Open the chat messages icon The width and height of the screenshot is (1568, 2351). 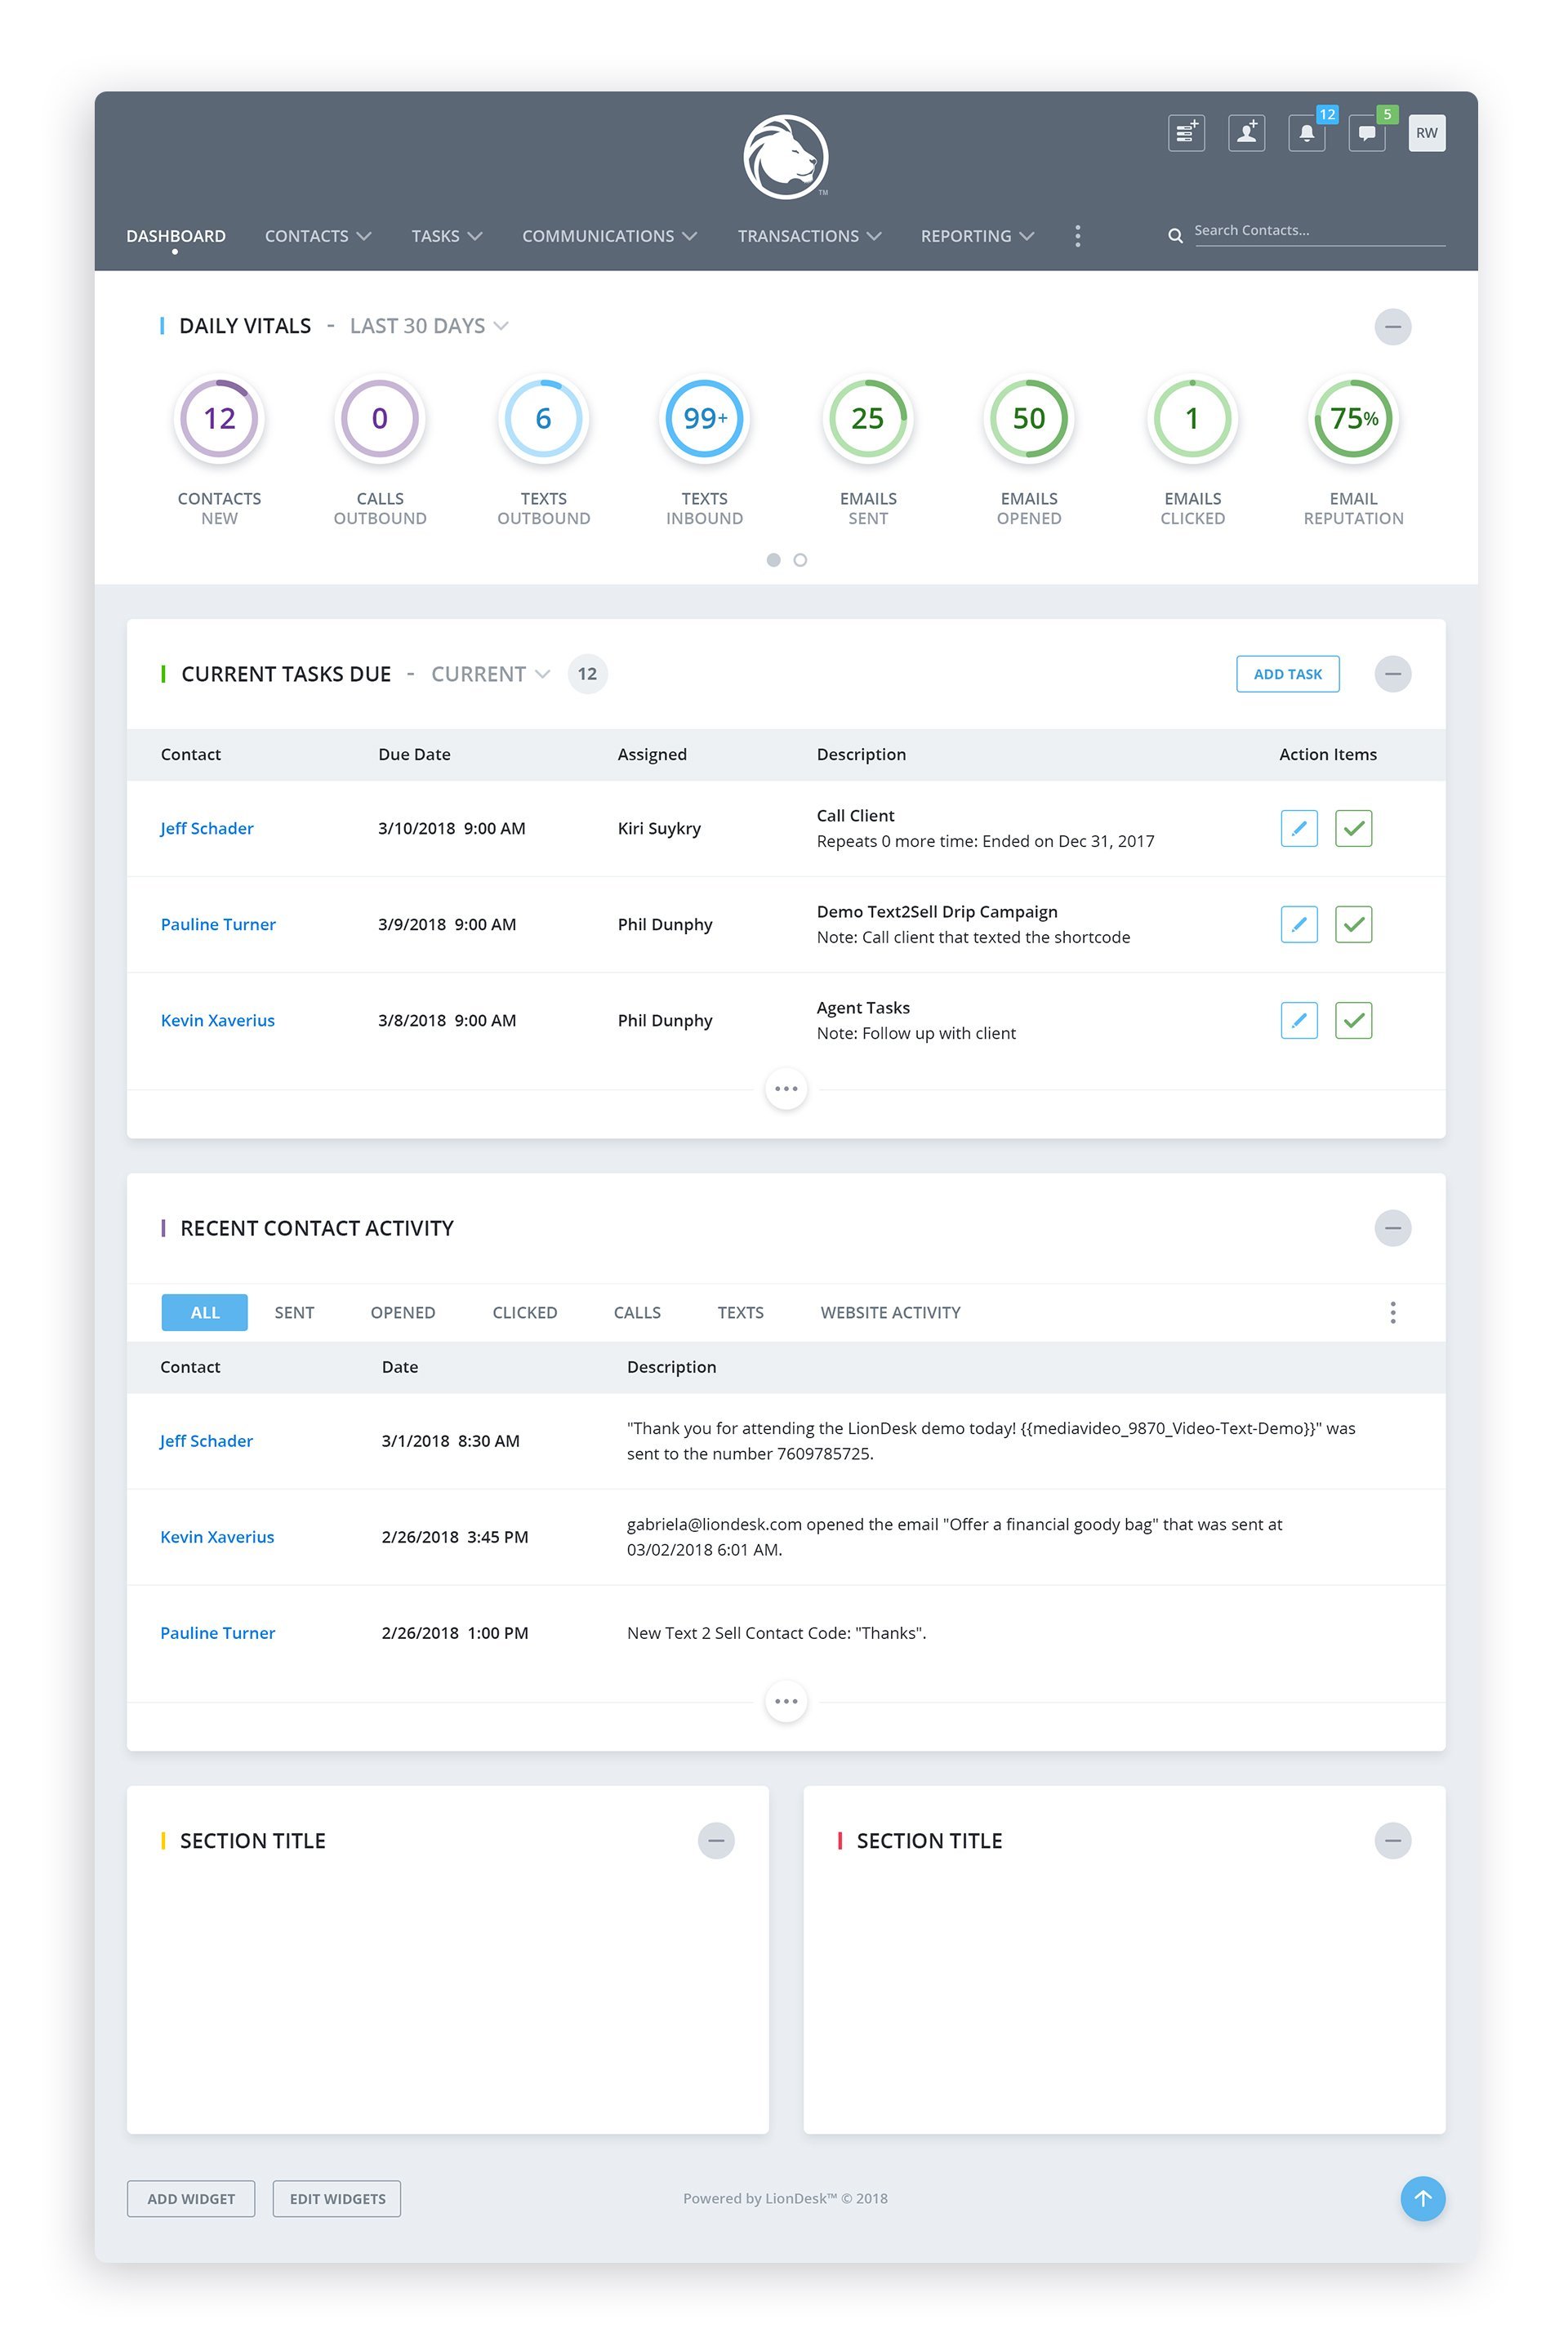[x=1366, y=133]
